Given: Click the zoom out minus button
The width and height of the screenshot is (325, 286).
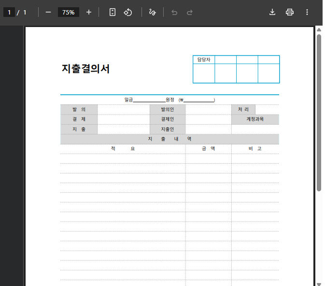Looking at the screenshot, I should point(48,12).
